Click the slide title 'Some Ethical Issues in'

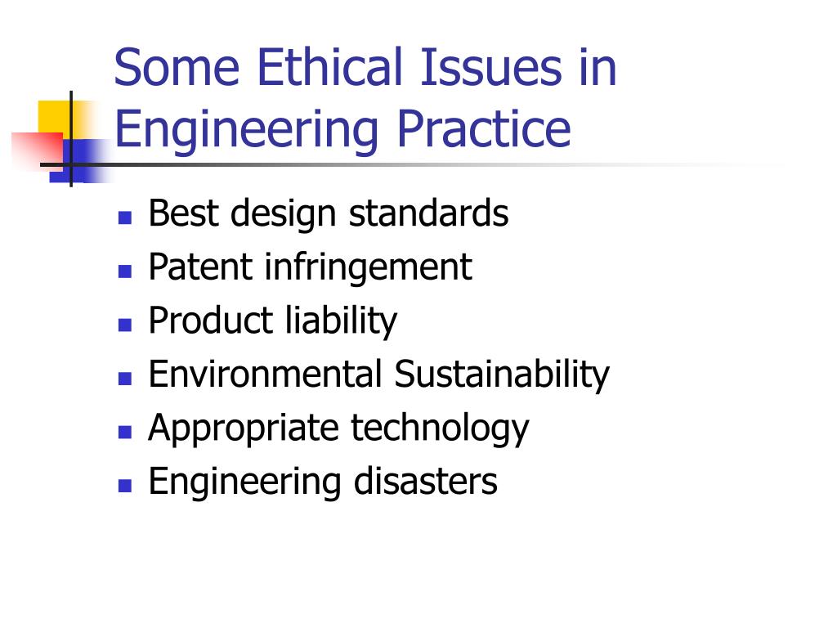365,67
